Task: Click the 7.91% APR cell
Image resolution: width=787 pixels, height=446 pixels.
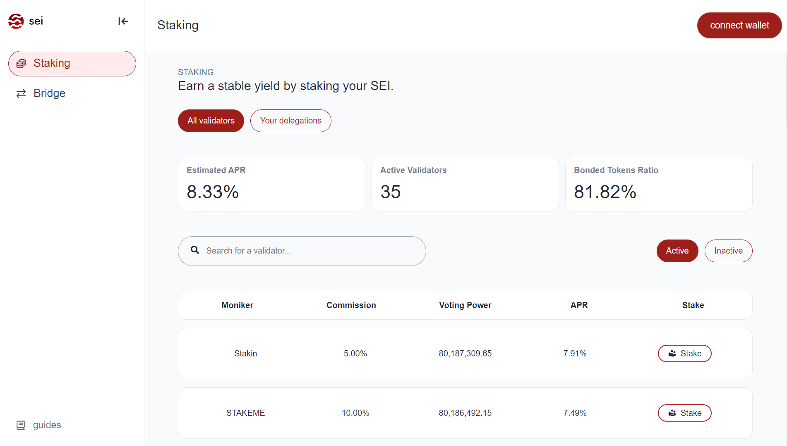Action: pos(575,353)
